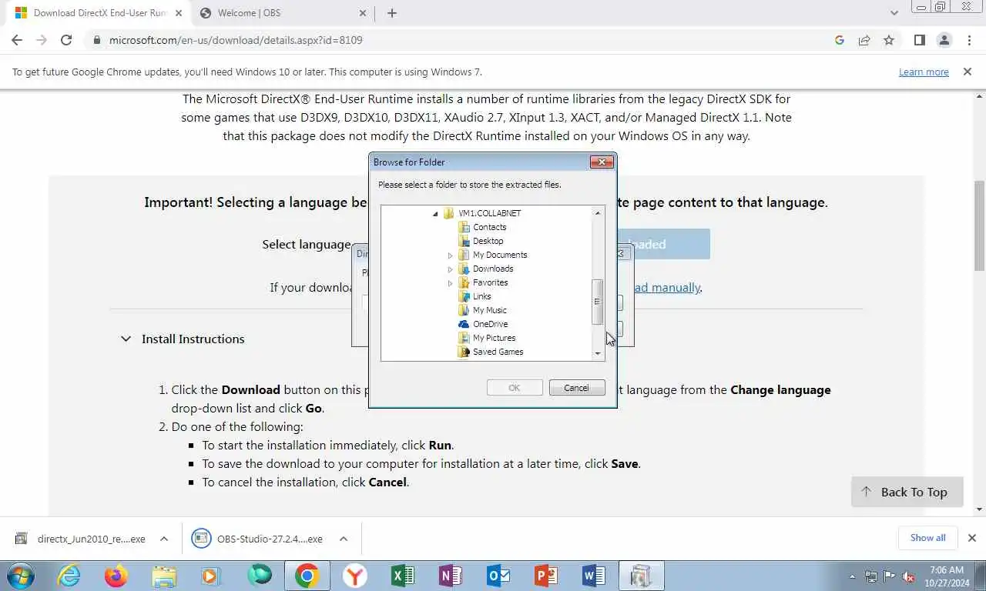Select Favorites folder in tree
Viewport: 986px width, 591px height.
(x=490, y=282)
